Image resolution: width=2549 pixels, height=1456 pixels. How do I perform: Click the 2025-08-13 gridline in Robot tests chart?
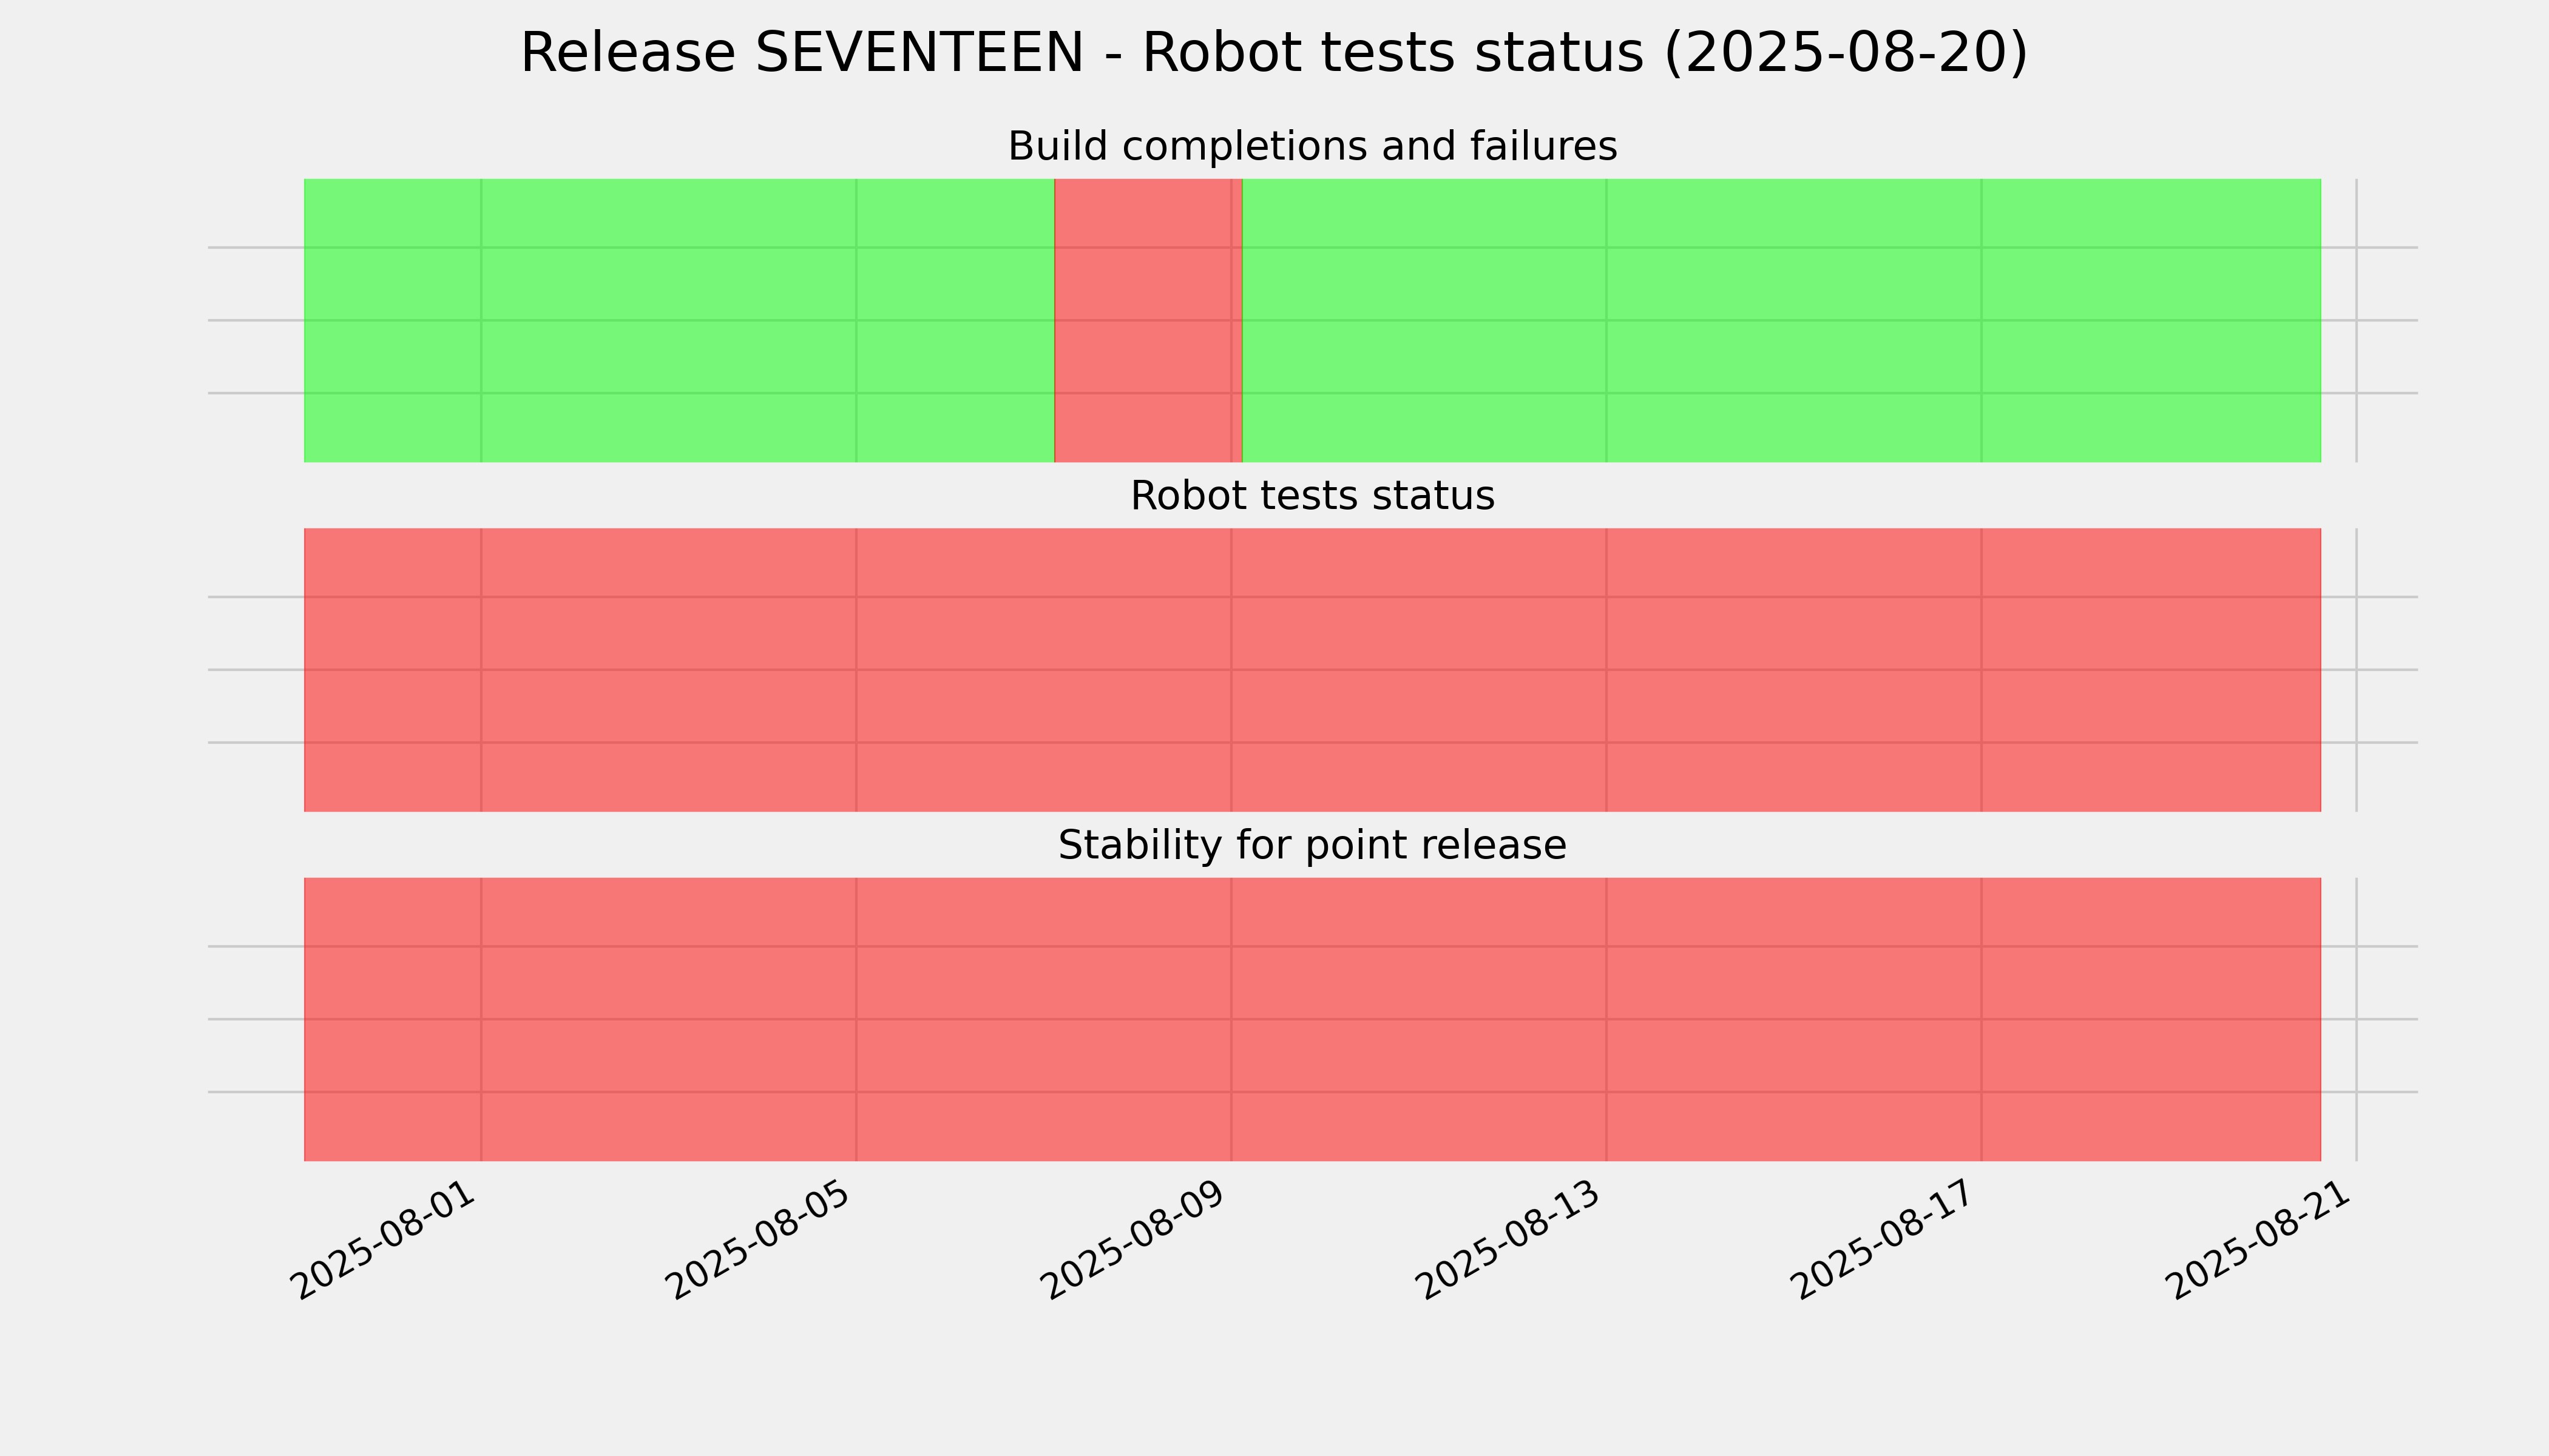click(1606, 670)
